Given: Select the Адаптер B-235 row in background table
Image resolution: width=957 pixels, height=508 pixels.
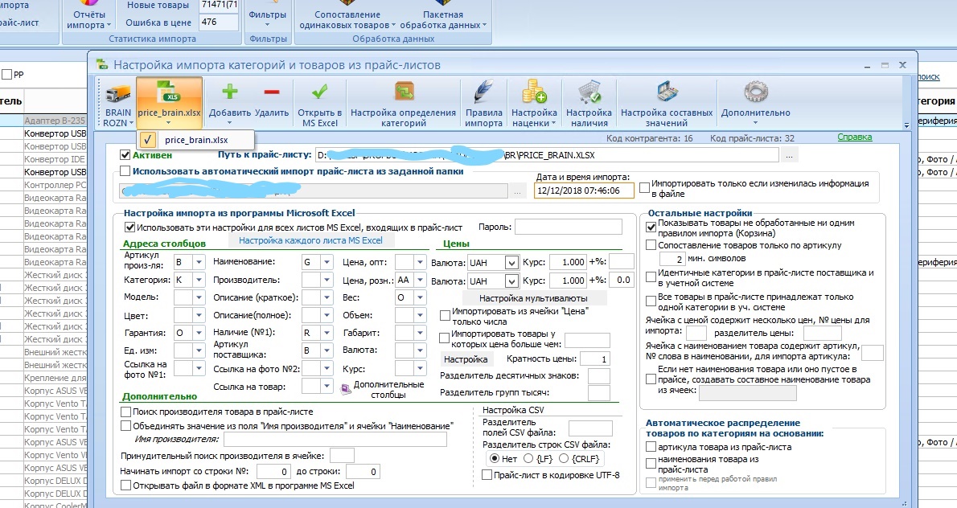Looking at the screenshot, I should [x=55, y=120].
